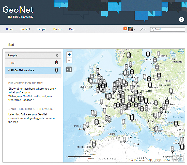
Task: Select the Me row in People panel
Action: click(x=33, y=63)
